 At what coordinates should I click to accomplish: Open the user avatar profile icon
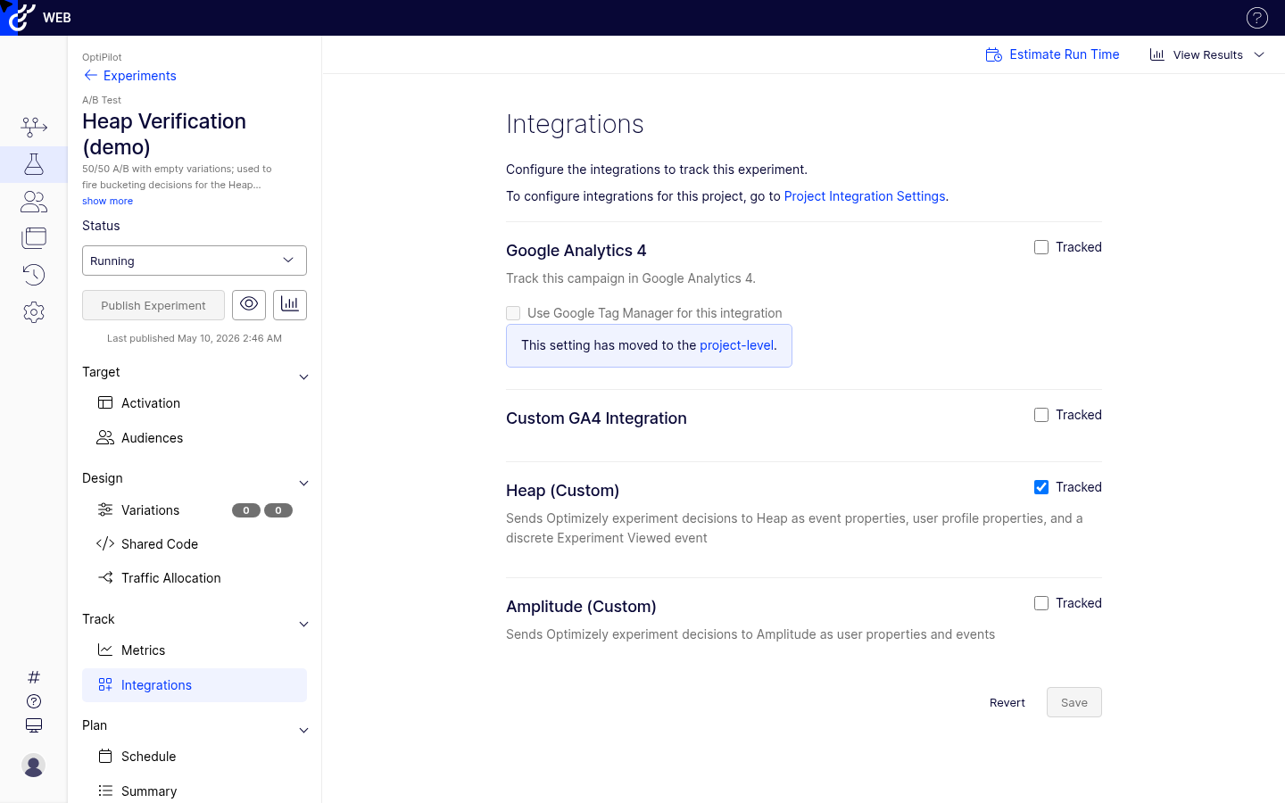pos(34,766)
